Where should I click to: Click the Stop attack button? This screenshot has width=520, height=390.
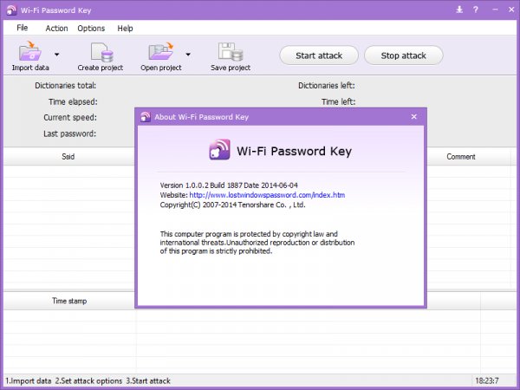(x=403, y=55)
